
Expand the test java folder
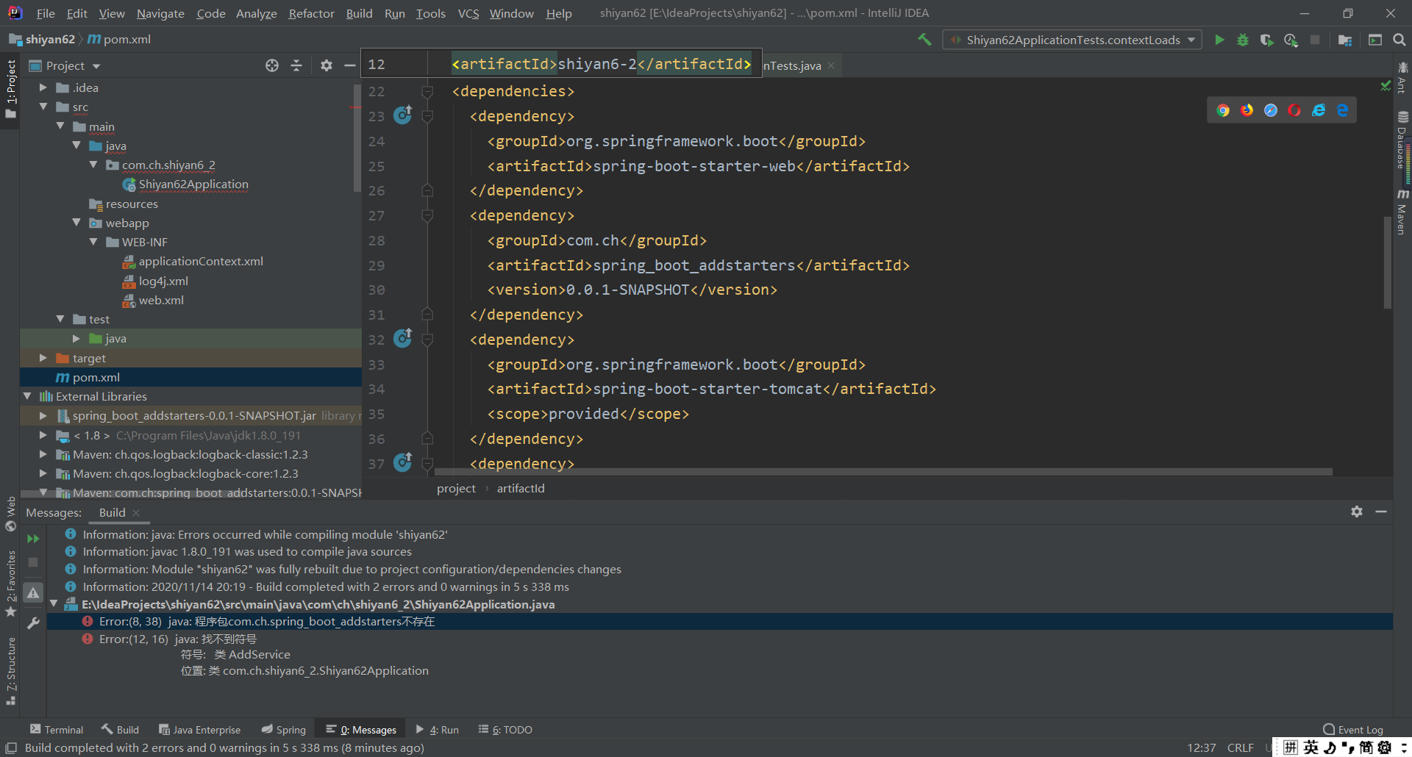pyautogui.click(x=76, y=338)
